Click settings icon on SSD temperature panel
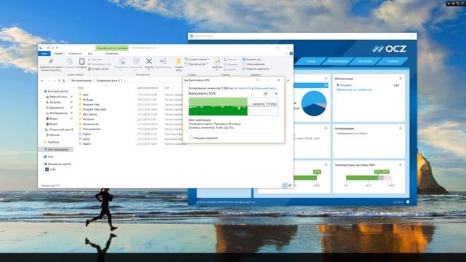The image size is (466, 262). click(400, 164)
